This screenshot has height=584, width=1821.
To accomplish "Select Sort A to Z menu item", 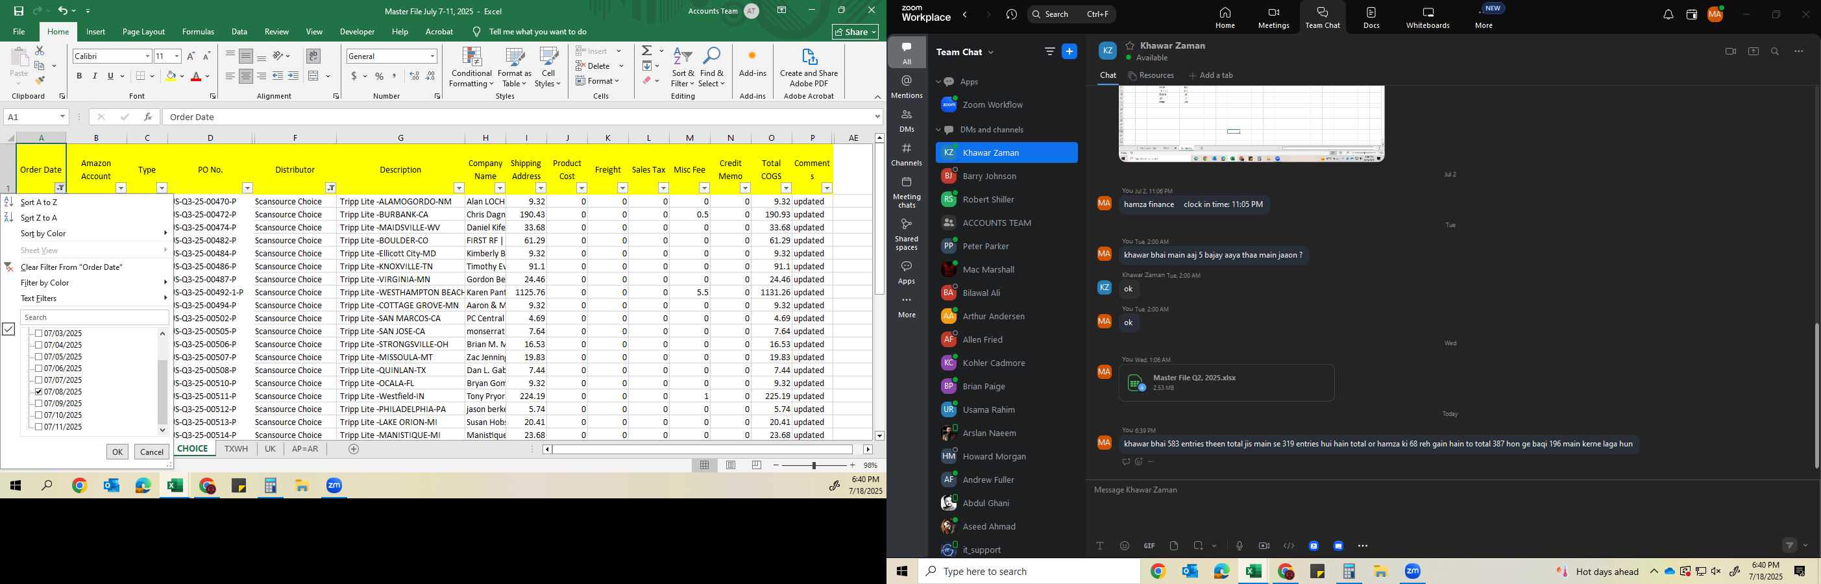I will pos(86,202).
